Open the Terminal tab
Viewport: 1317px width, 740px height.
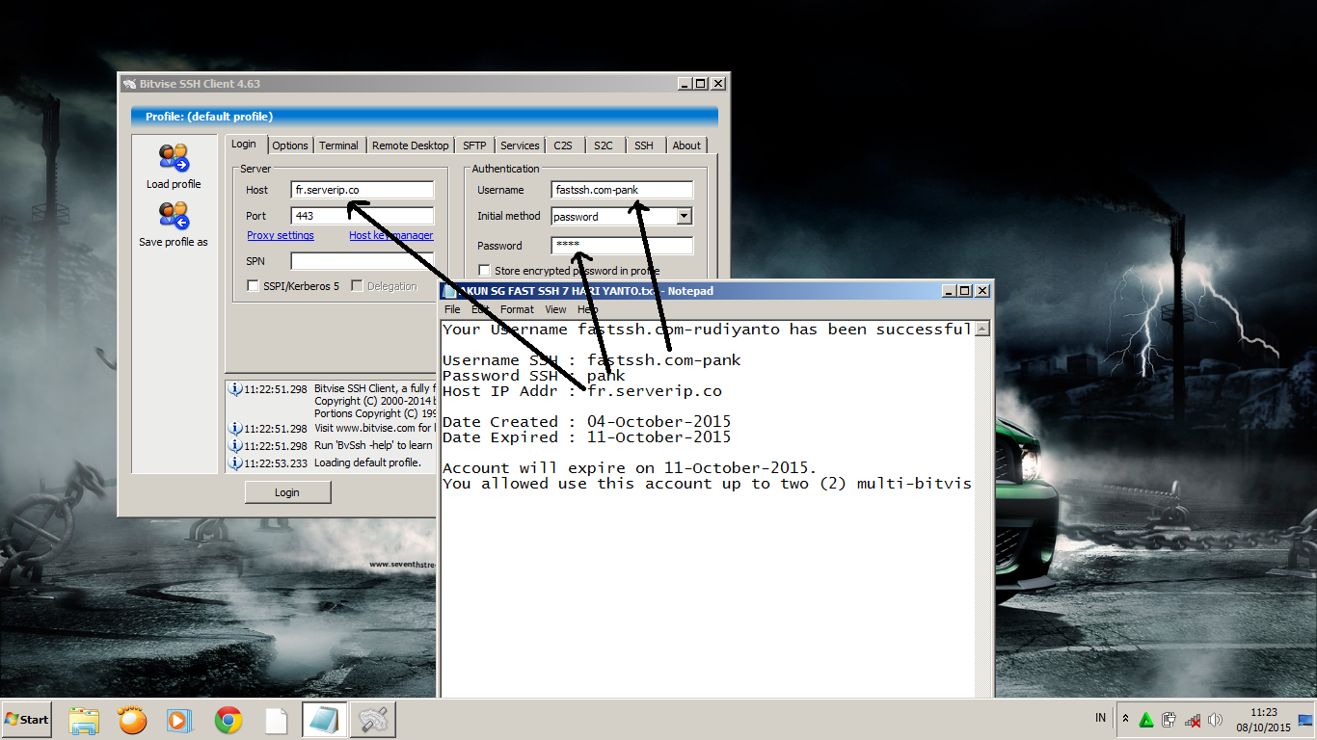click(338, 145)
